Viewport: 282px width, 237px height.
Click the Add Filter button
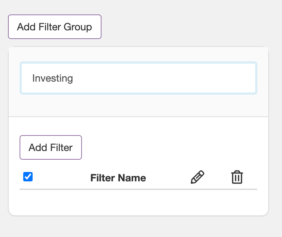click(x=51, y=147)
